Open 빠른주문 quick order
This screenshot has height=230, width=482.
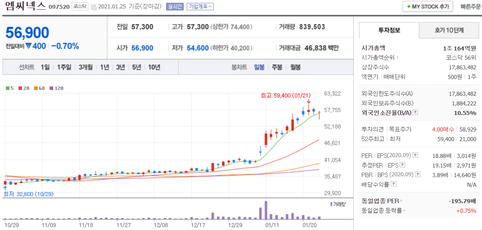pos(470,6)
